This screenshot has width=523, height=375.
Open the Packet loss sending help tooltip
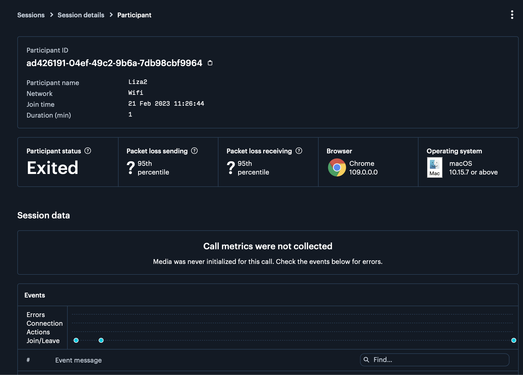coord(194,151)
